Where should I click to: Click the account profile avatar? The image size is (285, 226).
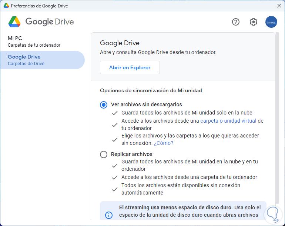click(x=271, y=22)
